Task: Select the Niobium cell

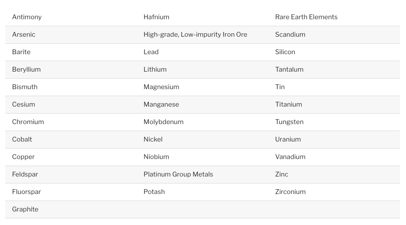Action: pyautogui.click(x=156, y=157)
